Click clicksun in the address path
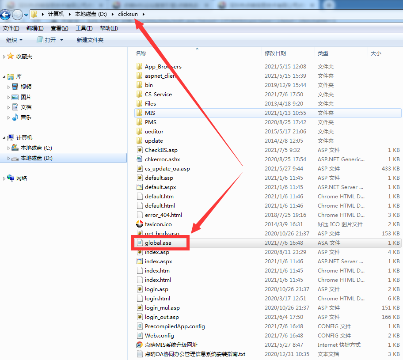The width and height of the screenshot is (403, 360). (x=128, y=14)
